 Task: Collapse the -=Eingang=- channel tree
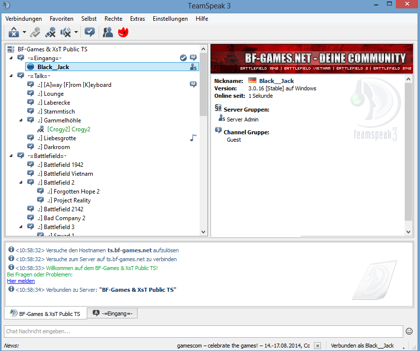tap(11, 58)
